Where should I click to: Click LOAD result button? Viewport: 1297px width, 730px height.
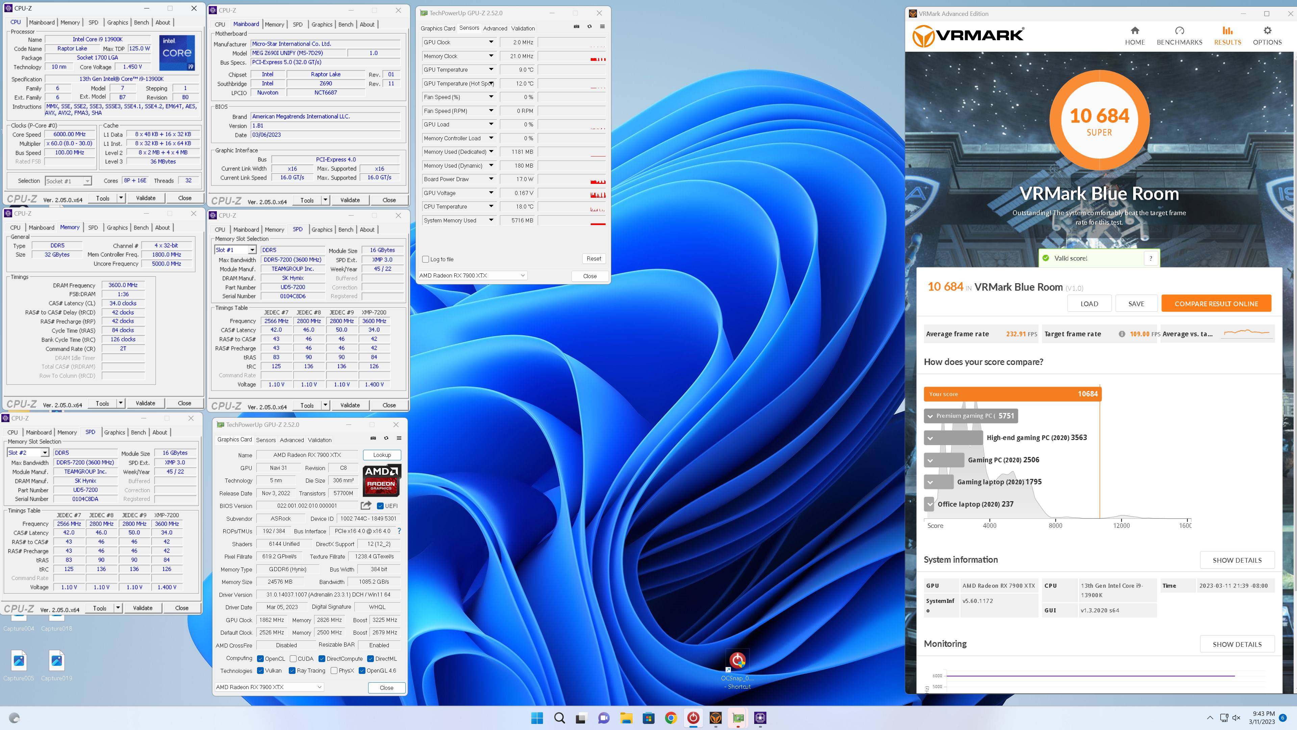1089,304
